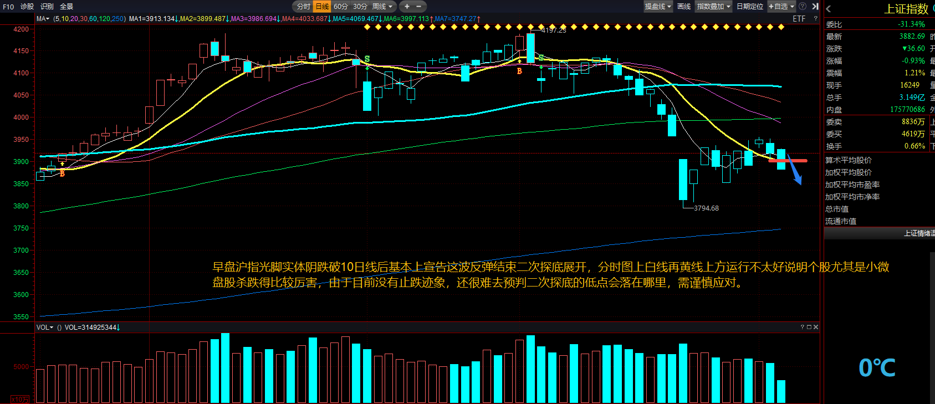Select the 60分 timeframe
The image size is (935, 404).
(x=340, y=7)
